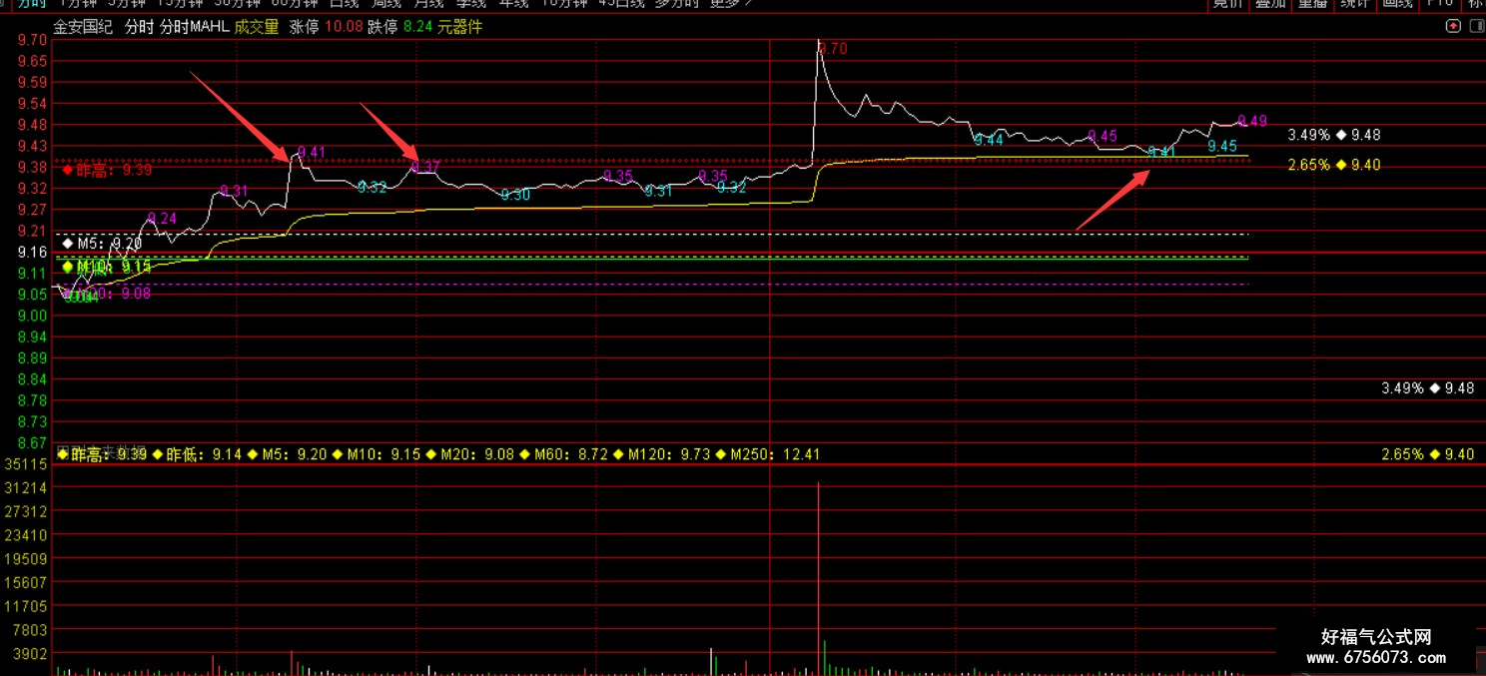
Task: Click the 元器件 sector link
Action: coord(459,27)
